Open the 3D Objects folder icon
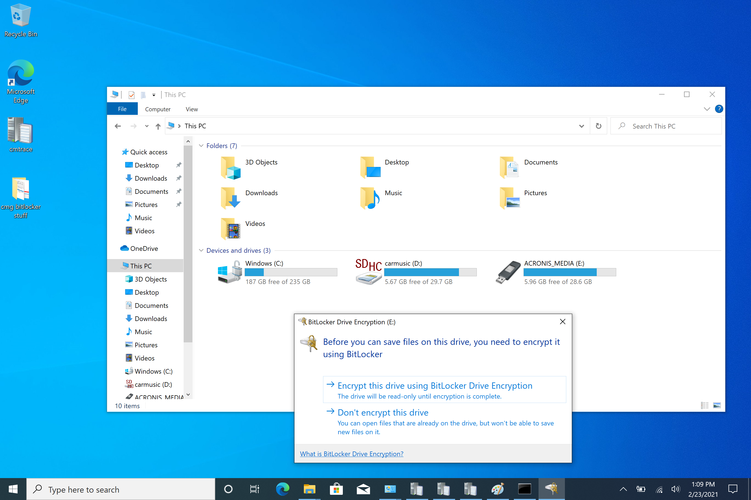This screenshot has width=751, height=500. tap(231, 168)
